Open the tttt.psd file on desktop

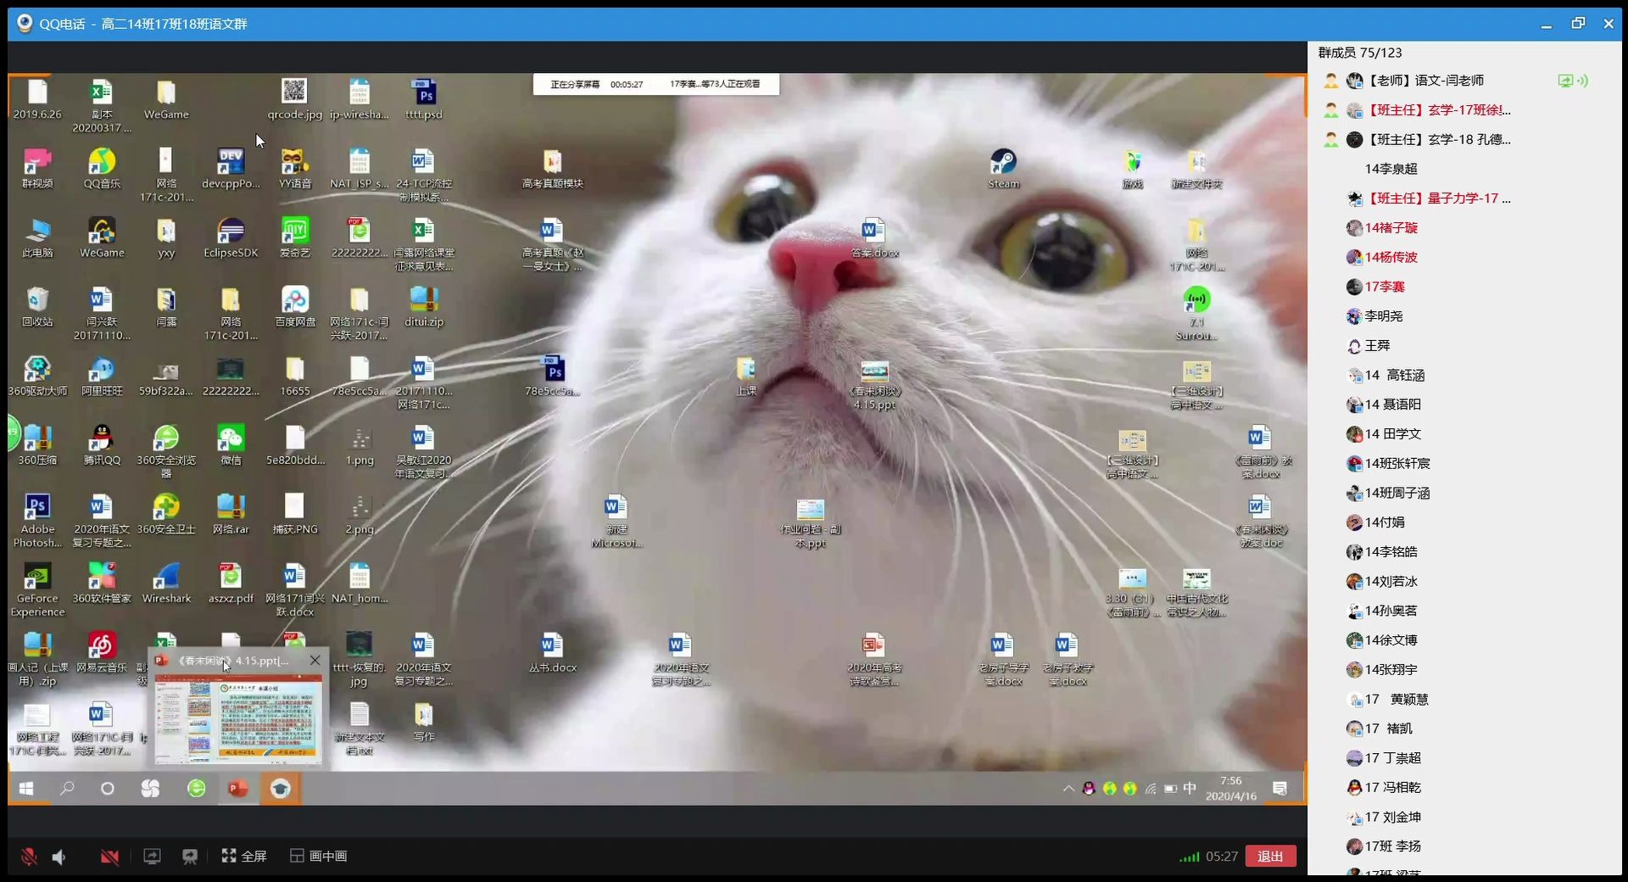(x=424, y=99)
